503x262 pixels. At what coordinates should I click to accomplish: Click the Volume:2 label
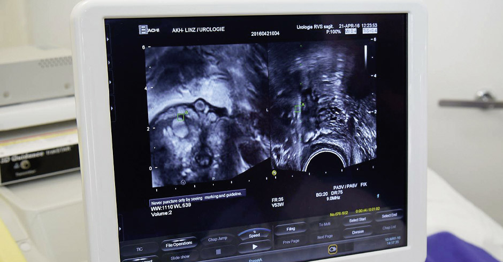[162, 213]
